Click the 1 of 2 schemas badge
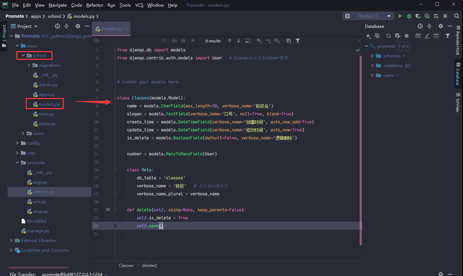Image resolution: width=463 pixels, height=276 pixels. pyautogui.click(x=404, y=46)
